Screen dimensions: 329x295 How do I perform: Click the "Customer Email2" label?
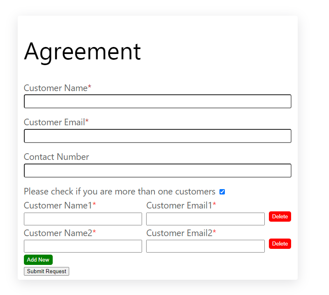point(179,233)
